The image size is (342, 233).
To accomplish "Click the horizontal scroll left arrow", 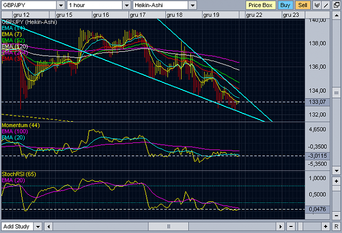I will point(48,226).
